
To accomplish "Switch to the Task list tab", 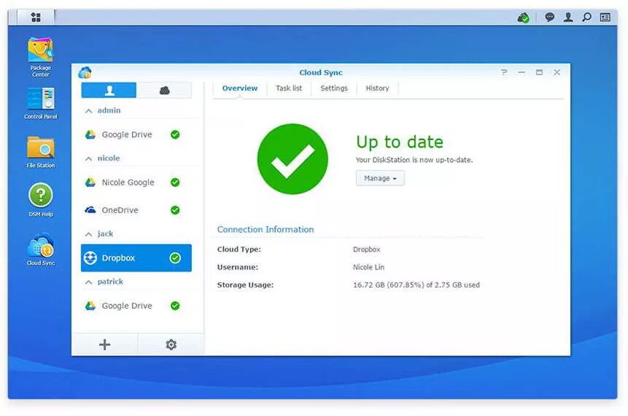I will 289,88.
